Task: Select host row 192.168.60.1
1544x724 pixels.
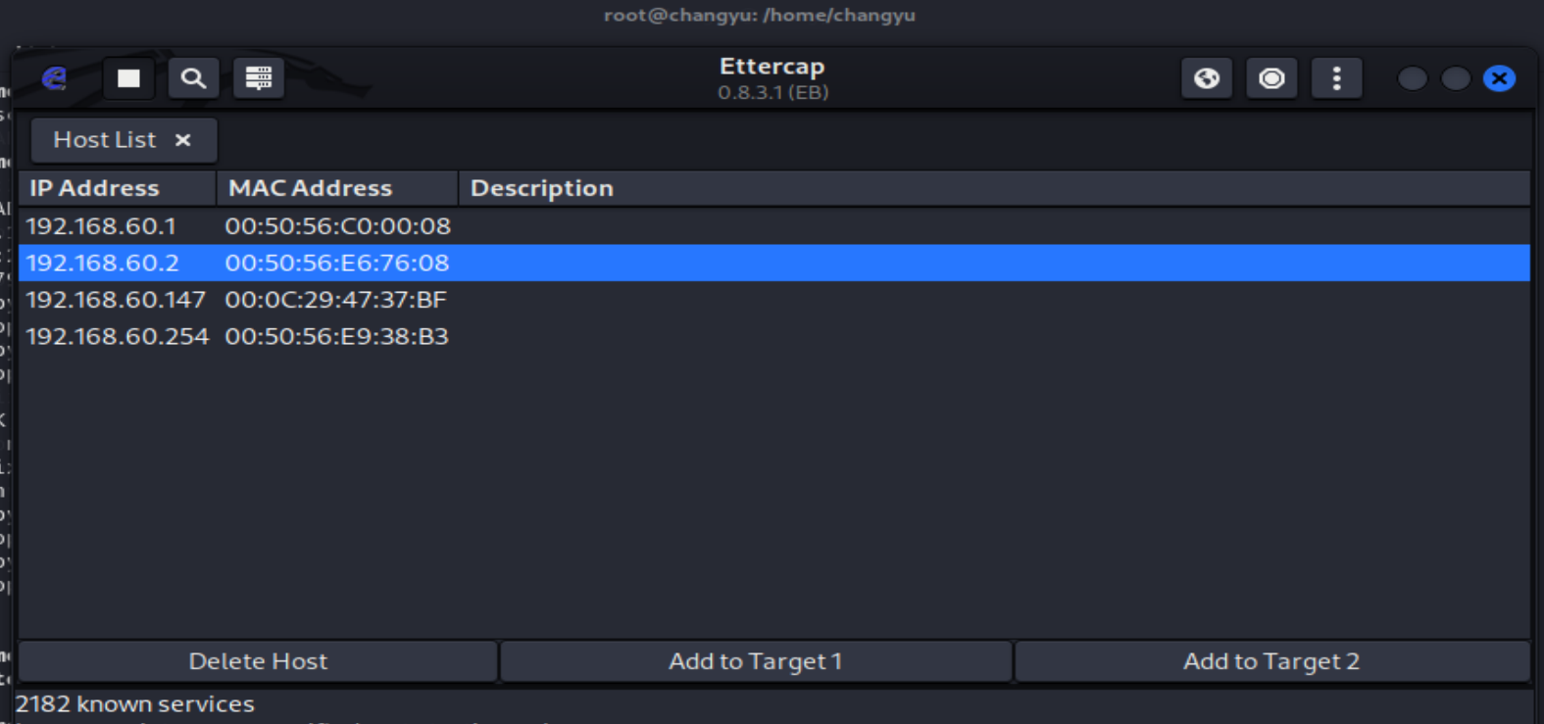Action: (x=774, y=226)
